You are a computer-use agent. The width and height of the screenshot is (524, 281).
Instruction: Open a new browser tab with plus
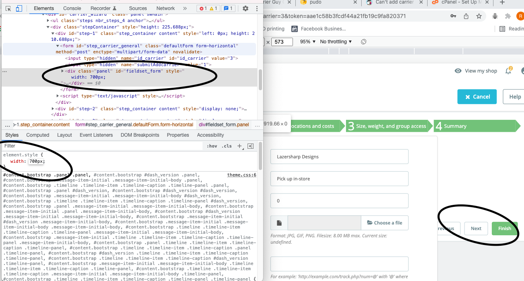[x=502, y=2]
